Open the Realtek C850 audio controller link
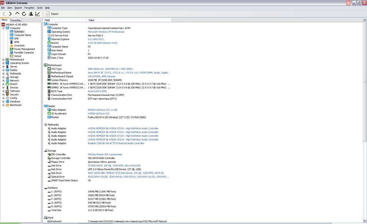Image resolution: width=367 pixels, height=224 pixels. (116, 144)
